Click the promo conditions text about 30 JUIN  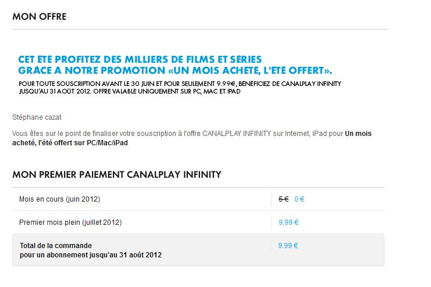point(180,84)
